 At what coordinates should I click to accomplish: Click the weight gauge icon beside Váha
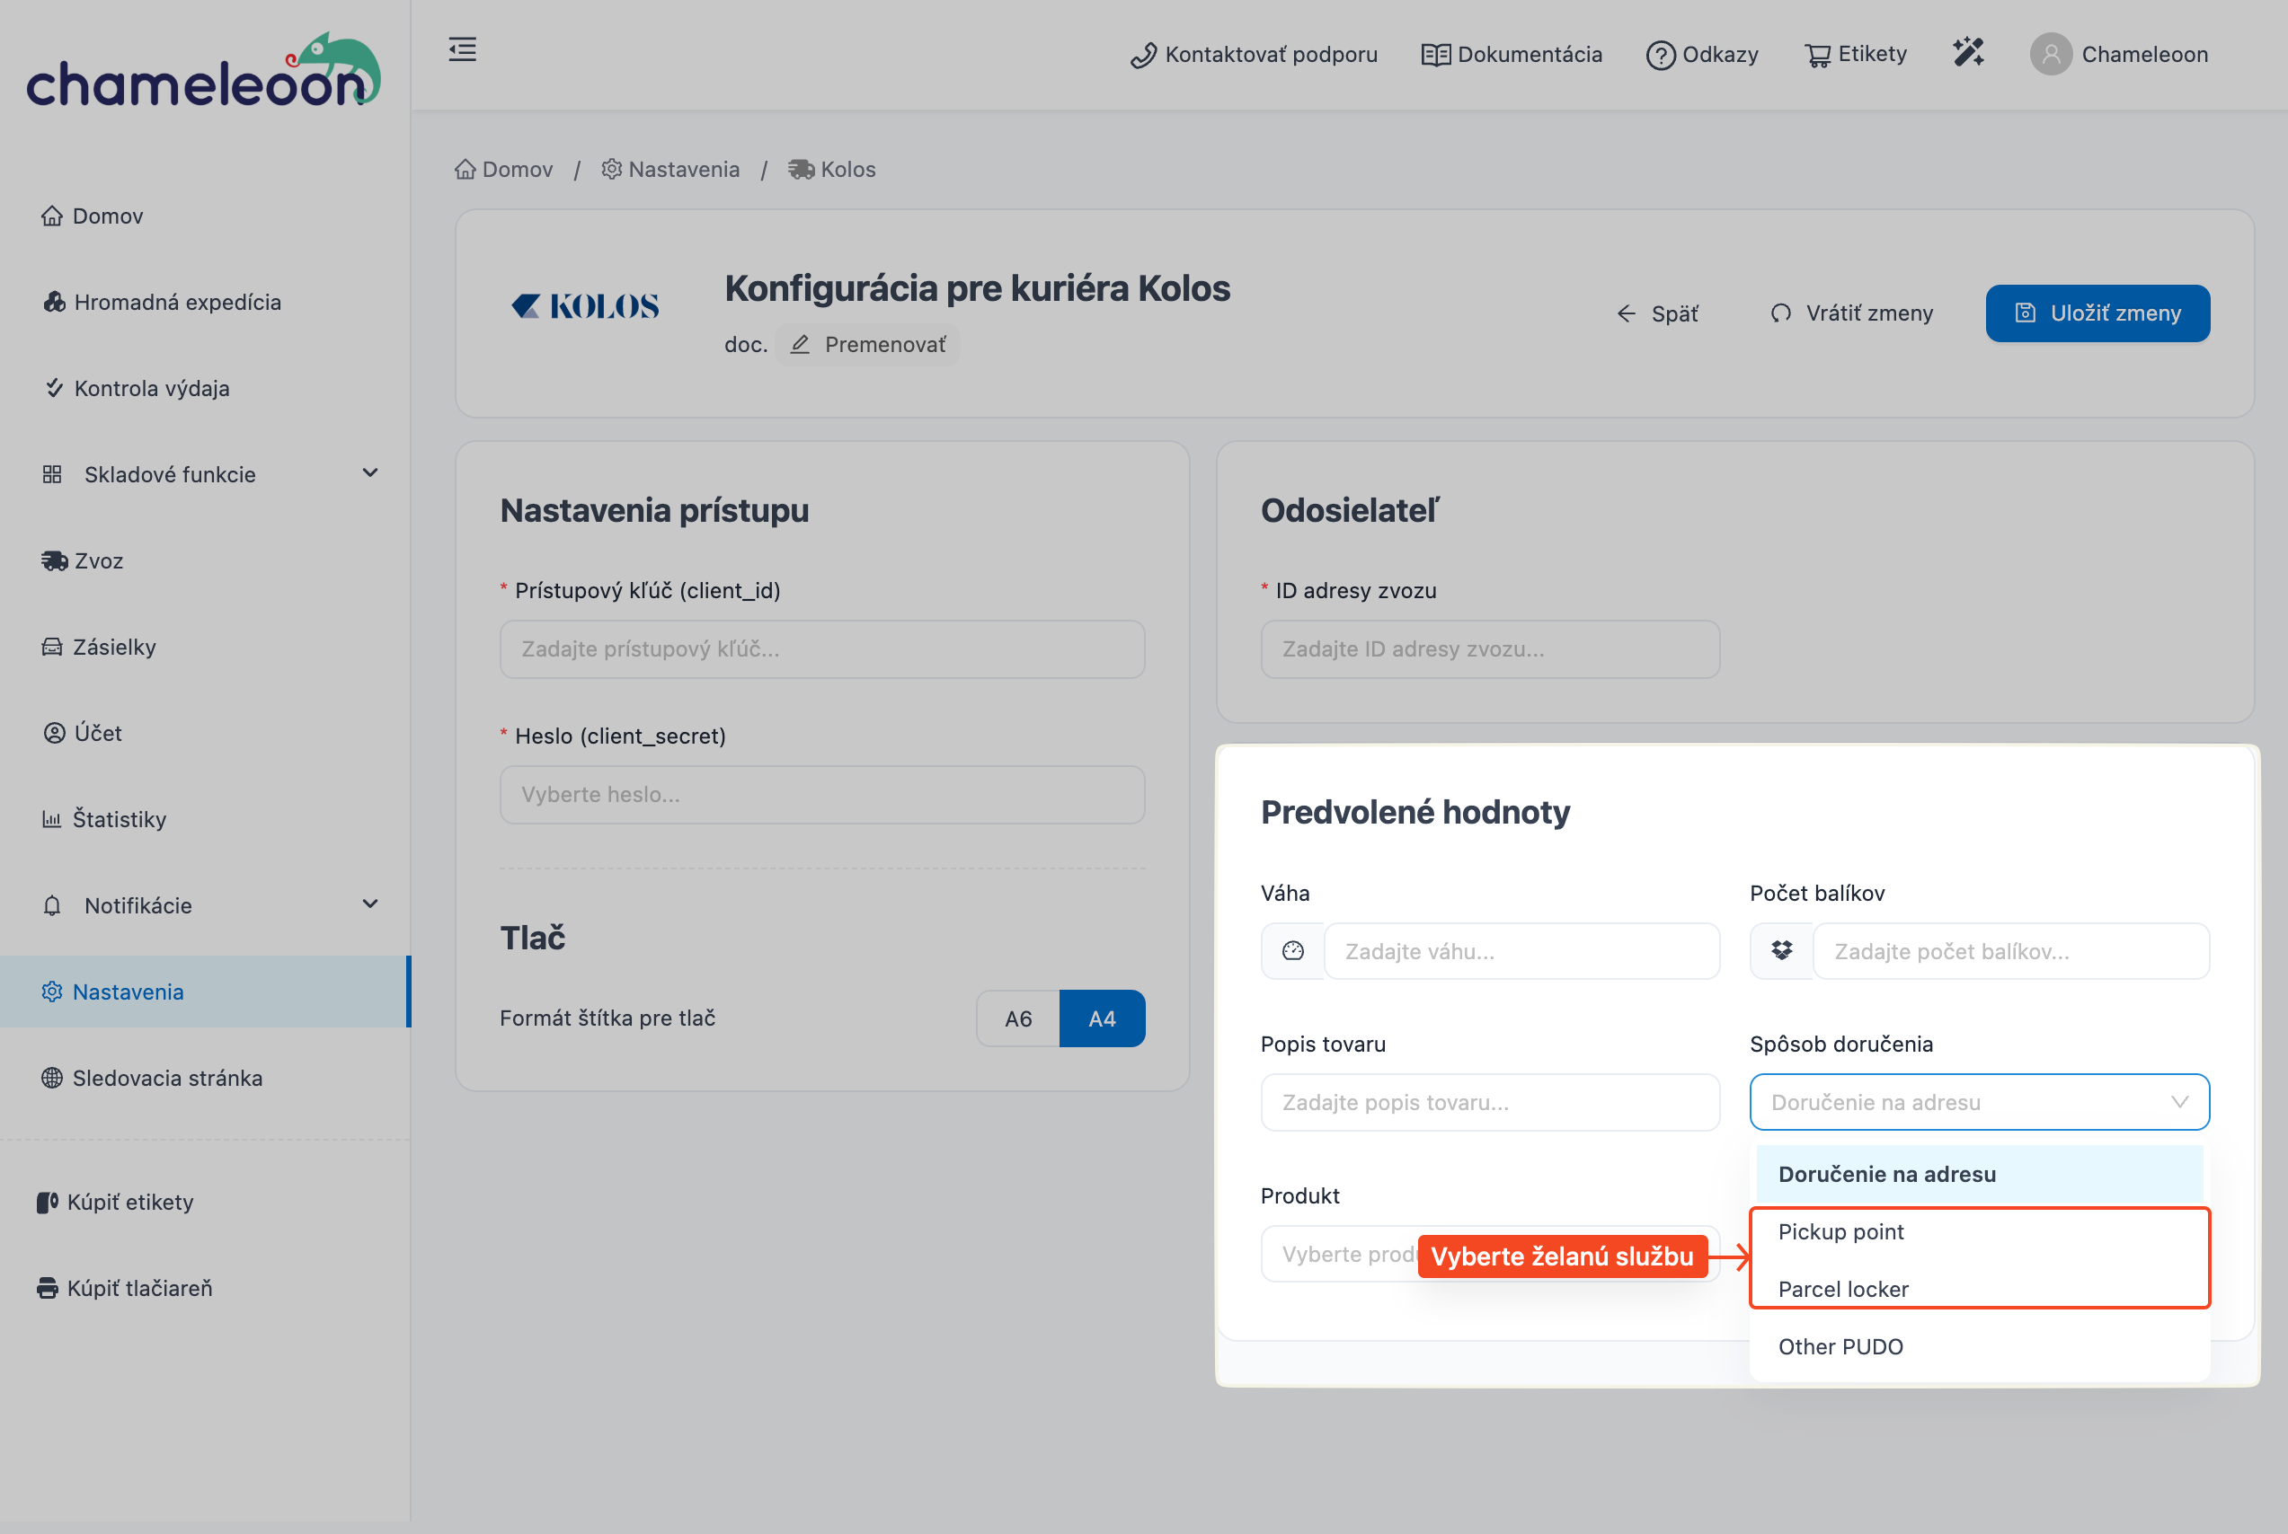coord(1293,951)
